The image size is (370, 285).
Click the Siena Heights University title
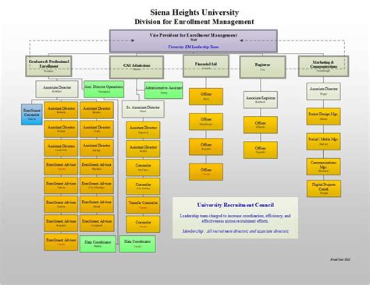pos(194,12)
